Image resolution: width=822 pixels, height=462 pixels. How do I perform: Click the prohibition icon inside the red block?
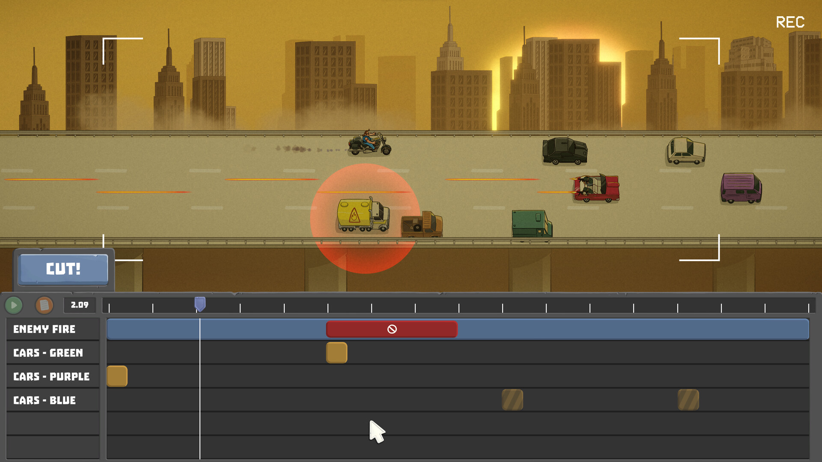tap(392, 329)
